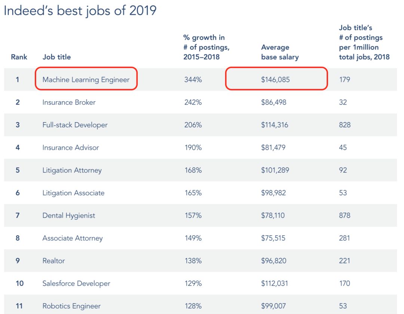Select the Robotics Engineer job title
This screenshot has width=404, height=314.
coord(71,306)
